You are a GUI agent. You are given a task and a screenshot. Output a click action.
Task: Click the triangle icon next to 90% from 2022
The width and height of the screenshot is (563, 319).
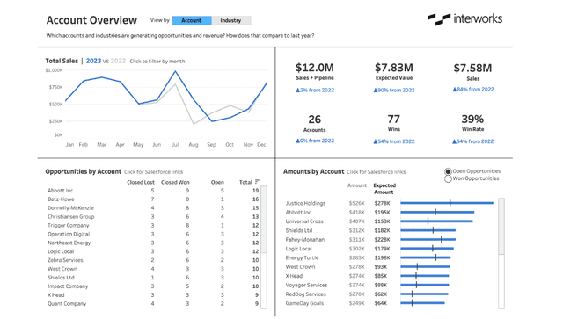[x=376, y=90]
